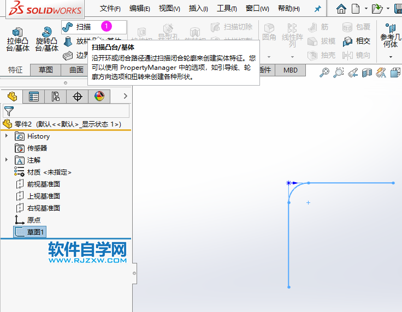Click the Lofted Boss (放样) cone icon

click(x=68, y=41)
